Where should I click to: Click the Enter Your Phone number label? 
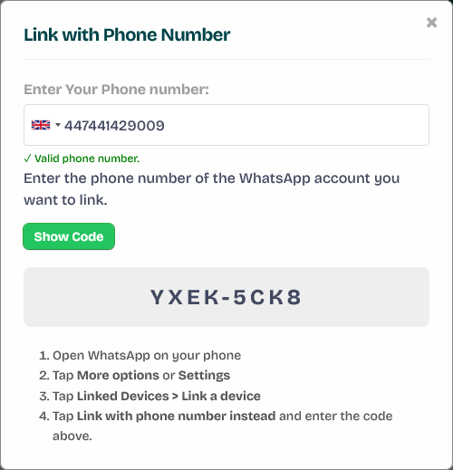coord(116,90)
